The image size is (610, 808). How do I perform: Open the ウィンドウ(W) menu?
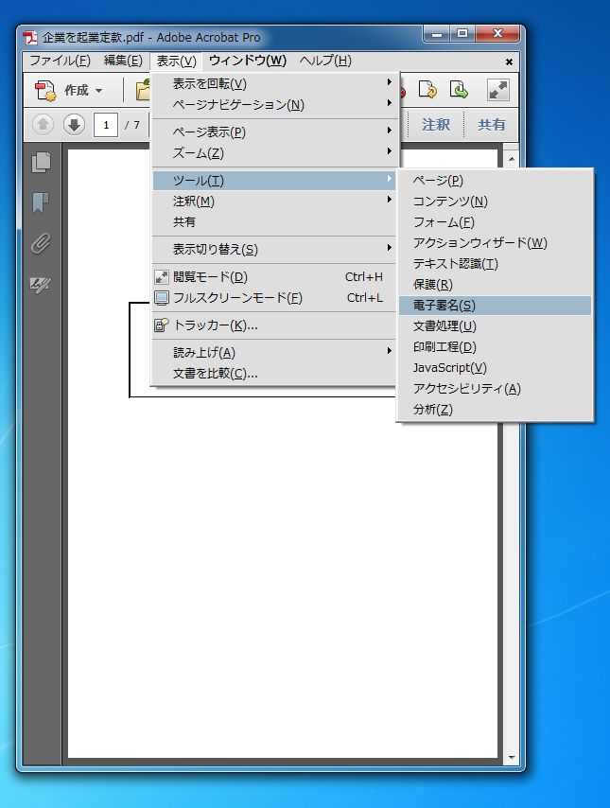pyautogui.click(x=247, y=61)
